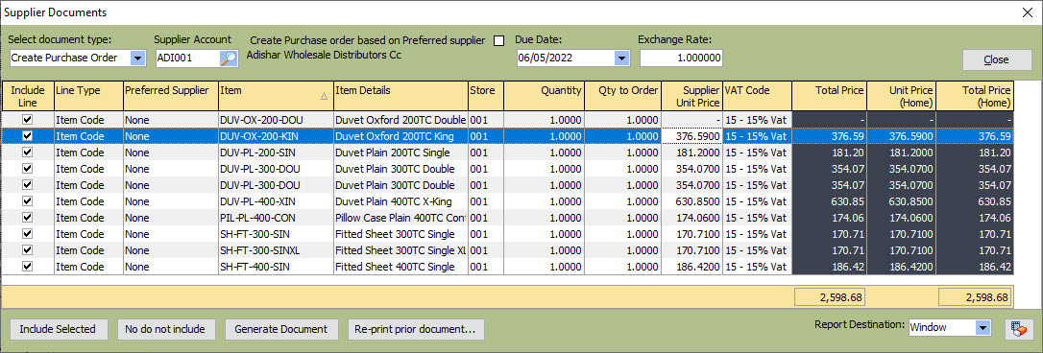Screen dimensions: 1043x353
Task: Uncheck Include Line for SH-FT-400-SIN row
Action: pos(27,267)
